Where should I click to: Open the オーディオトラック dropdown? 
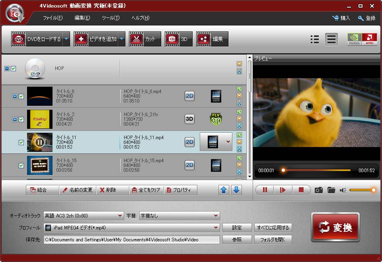click(84, 215)
